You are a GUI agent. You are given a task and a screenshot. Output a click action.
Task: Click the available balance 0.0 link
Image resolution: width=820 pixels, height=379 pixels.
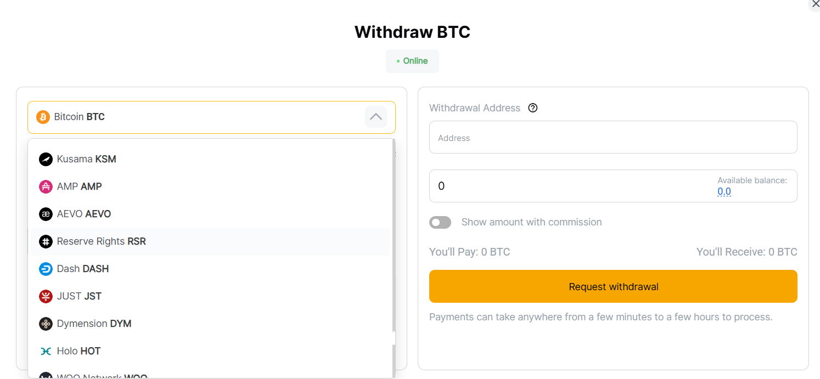pyautogui.click(x=724, y=191)
